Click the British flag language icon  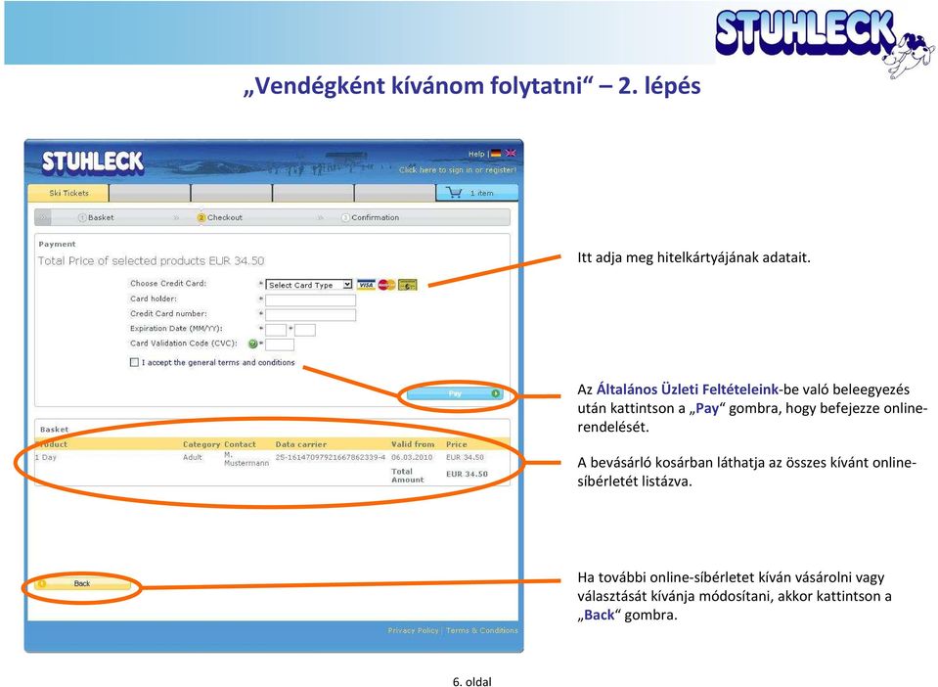pos(511,154)
